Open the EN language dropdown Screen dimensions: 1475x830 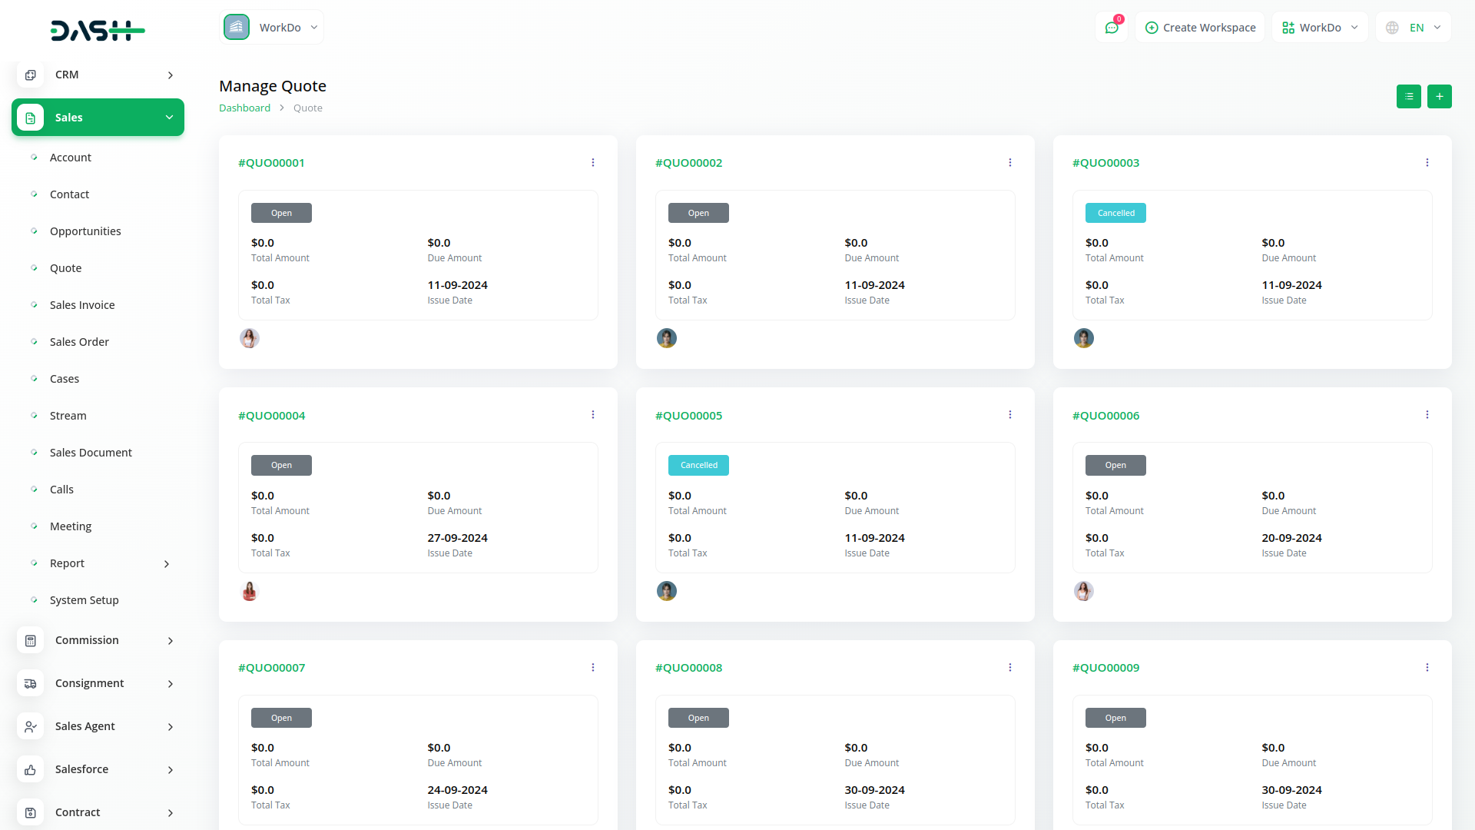tap(1414, 28)
